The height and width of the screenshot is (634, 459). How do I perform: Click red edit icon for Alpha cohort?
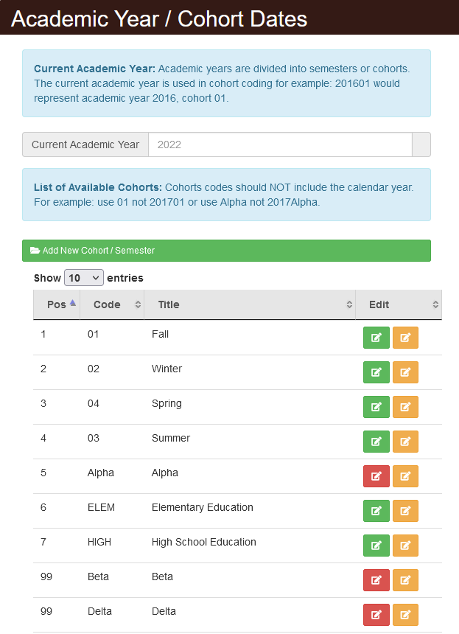pos(376,476)
